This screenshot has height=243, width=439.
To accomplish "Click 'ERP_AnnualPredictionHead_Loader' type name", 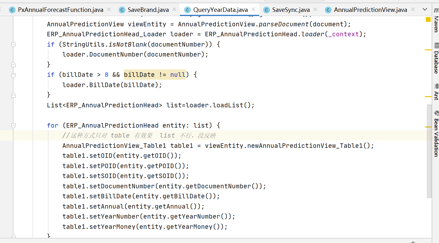I will pos(107,34).
